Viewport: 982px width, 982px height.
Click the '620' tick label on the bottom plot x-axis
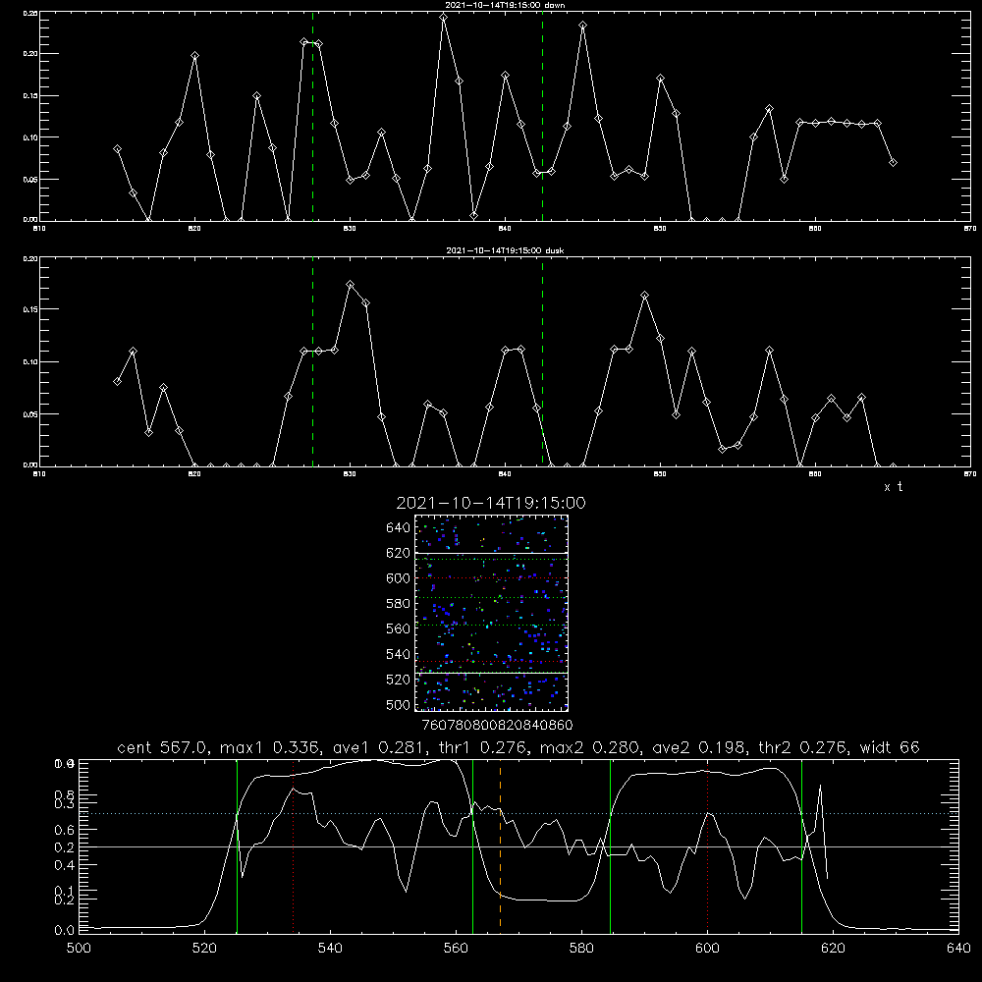tap(833, 949)
